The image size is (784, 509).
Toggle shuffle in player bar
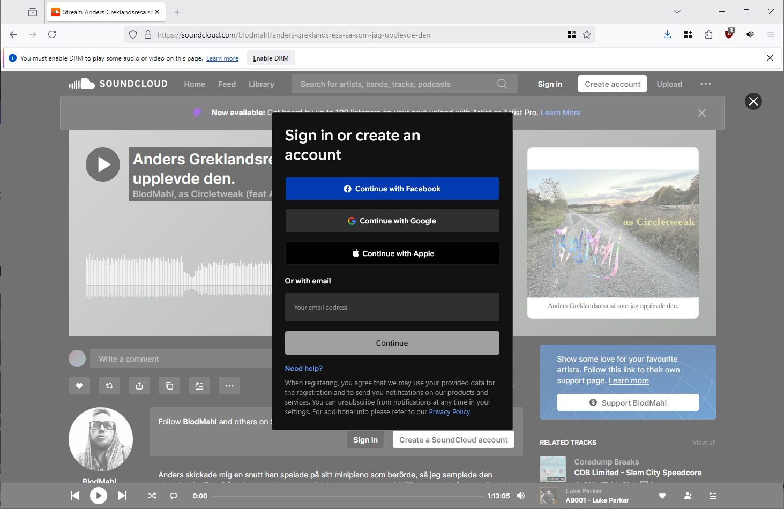click(152, 496)
